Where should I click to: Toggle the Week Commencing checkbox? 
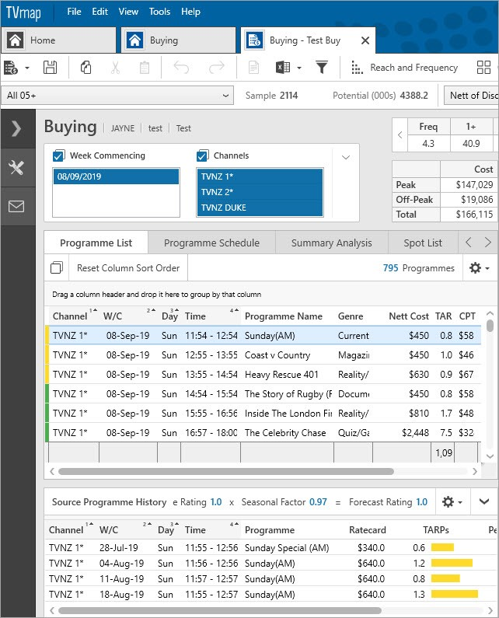tap(58, 156)
